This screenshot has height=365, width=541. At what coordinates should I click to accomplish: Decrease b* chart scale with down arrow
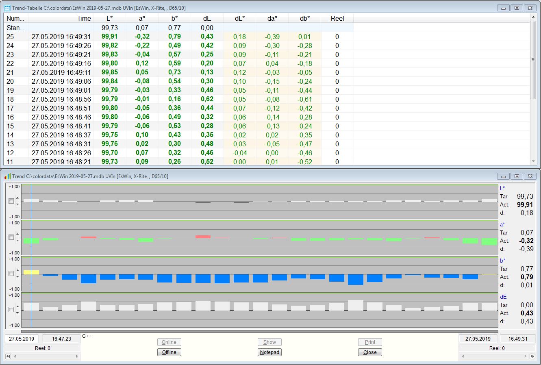tap(17, 276)
